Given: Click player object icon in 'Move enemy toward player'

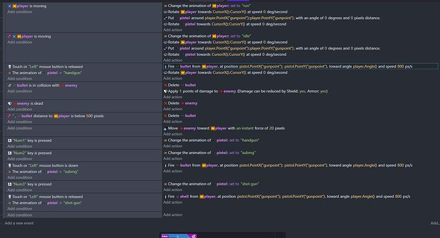Looking at the screenshot, I should [x=213, y=129].
